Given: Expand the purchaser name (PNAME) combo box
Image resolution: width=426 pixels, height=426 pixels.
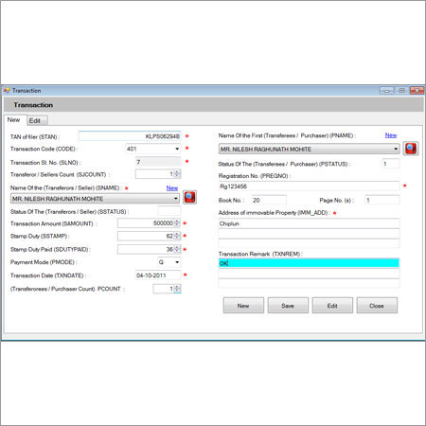Looking at the screenshot, I should pos(396,149).
